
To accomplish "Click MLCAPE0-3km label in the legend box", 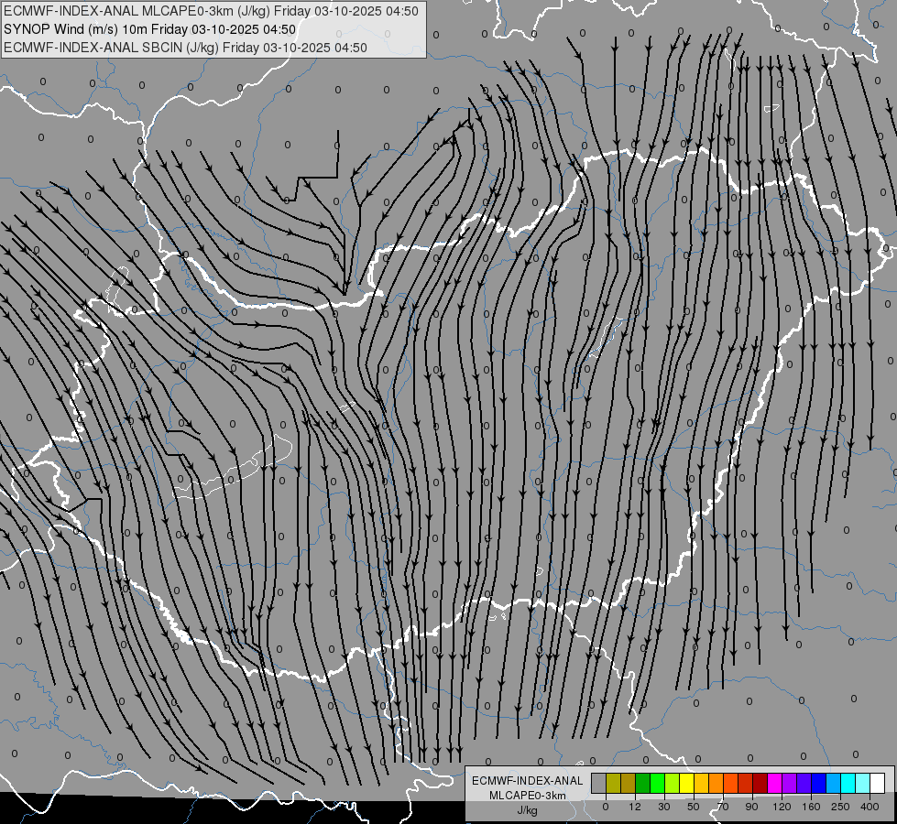I will point(528,796).
